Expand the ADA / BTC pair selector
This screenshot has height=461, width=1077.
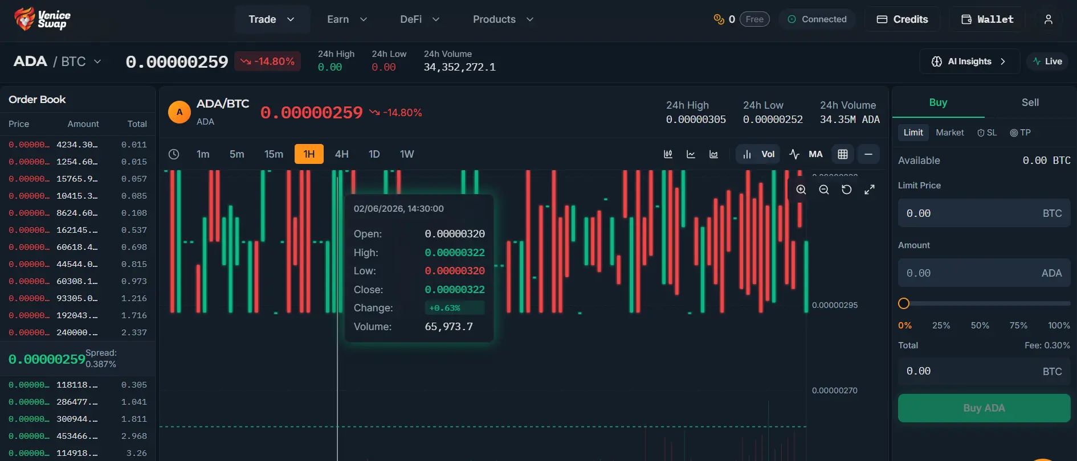pos(58,61)
